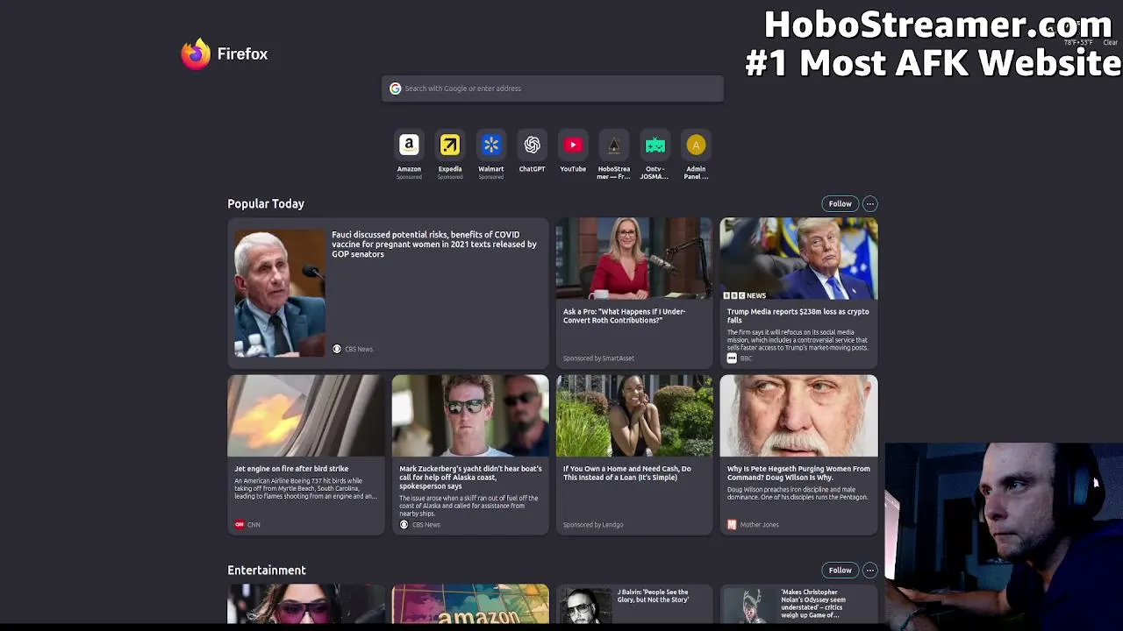Click the BBC source name text
This screenshot has height=631, width=1123.
(746, 358)
